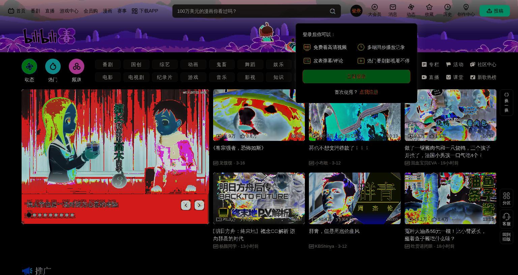Open 《兽宗强者，恐怖如斯》 video thumbnail
This screenshot has height=275, width=518.
point(259,115)
